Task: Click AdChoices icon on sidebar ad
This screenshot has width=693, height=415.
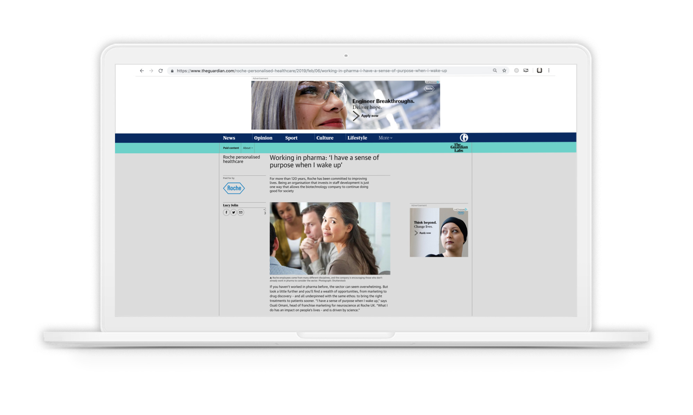Action: tap(461, 209)
